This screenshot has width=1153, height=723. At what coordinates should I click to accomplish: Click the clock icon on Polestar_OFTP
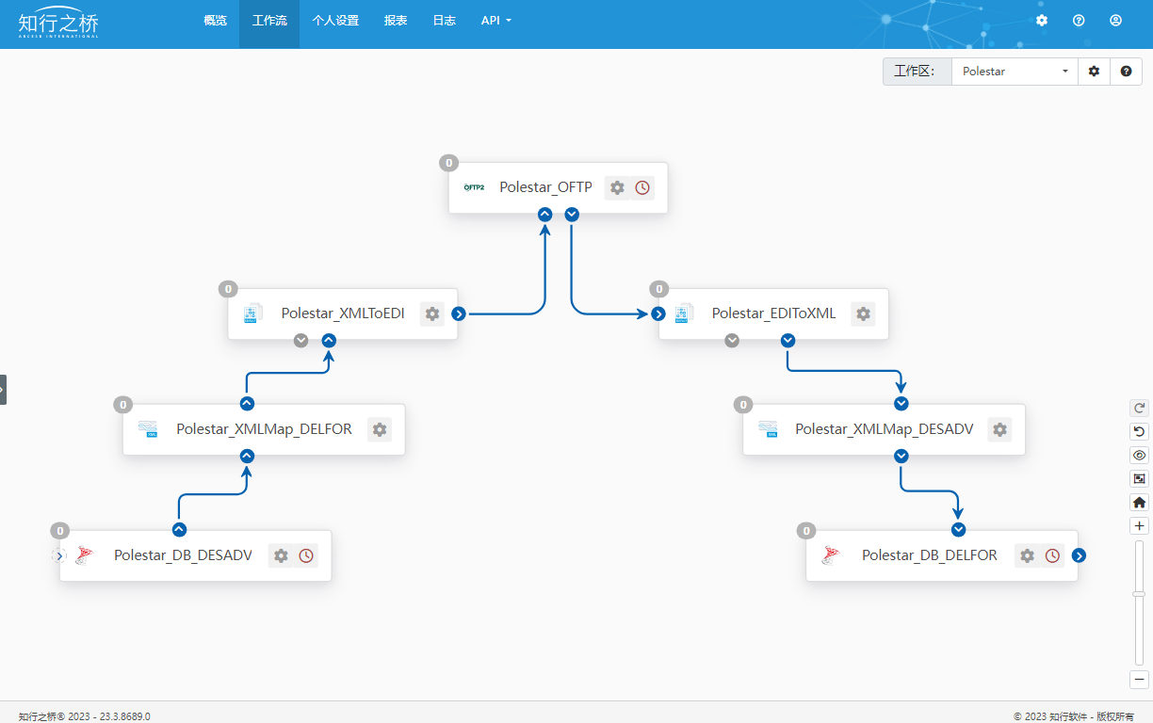coord(642,187)
